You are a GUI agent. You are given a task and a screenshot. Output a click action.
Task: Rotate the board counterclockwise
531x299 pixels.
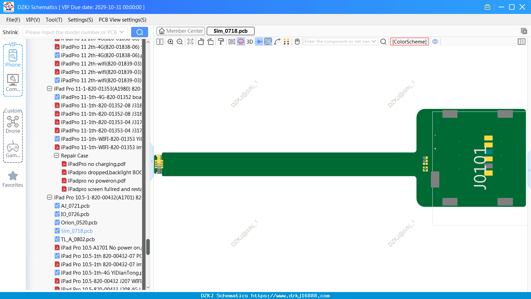coord(201,41)
